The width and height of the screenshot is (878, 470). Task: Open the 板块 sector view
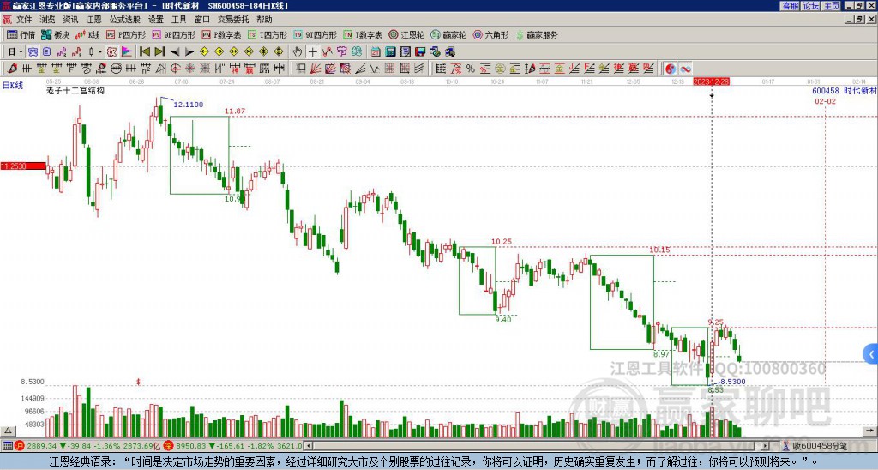pos(55,34)
